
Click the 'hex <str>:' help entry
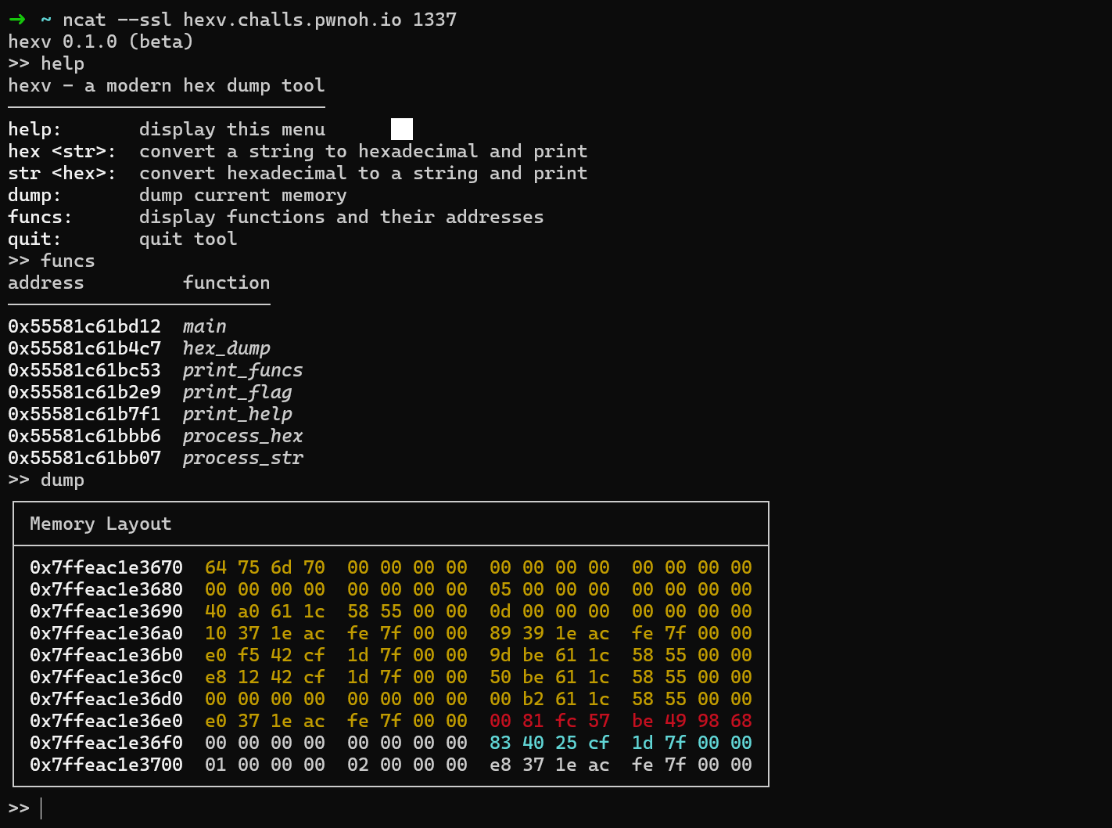point(62,151)
